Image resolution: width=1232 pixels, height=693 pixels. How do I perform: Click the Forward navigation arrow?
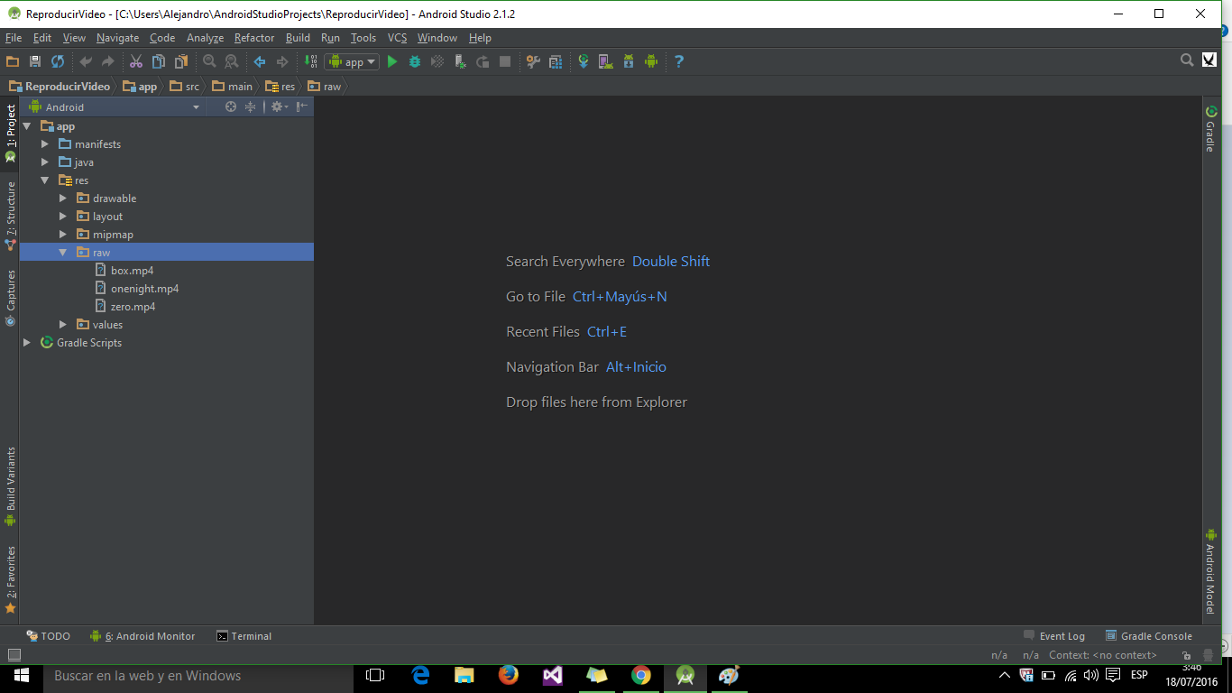coord(282,61)
